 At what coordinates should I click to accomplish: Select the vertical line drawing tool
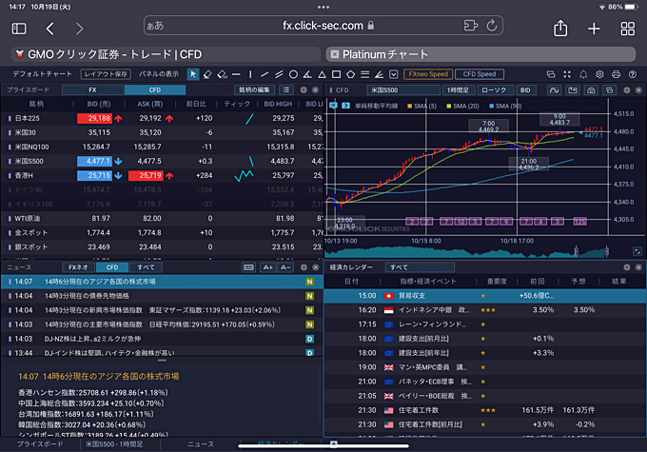250,74
